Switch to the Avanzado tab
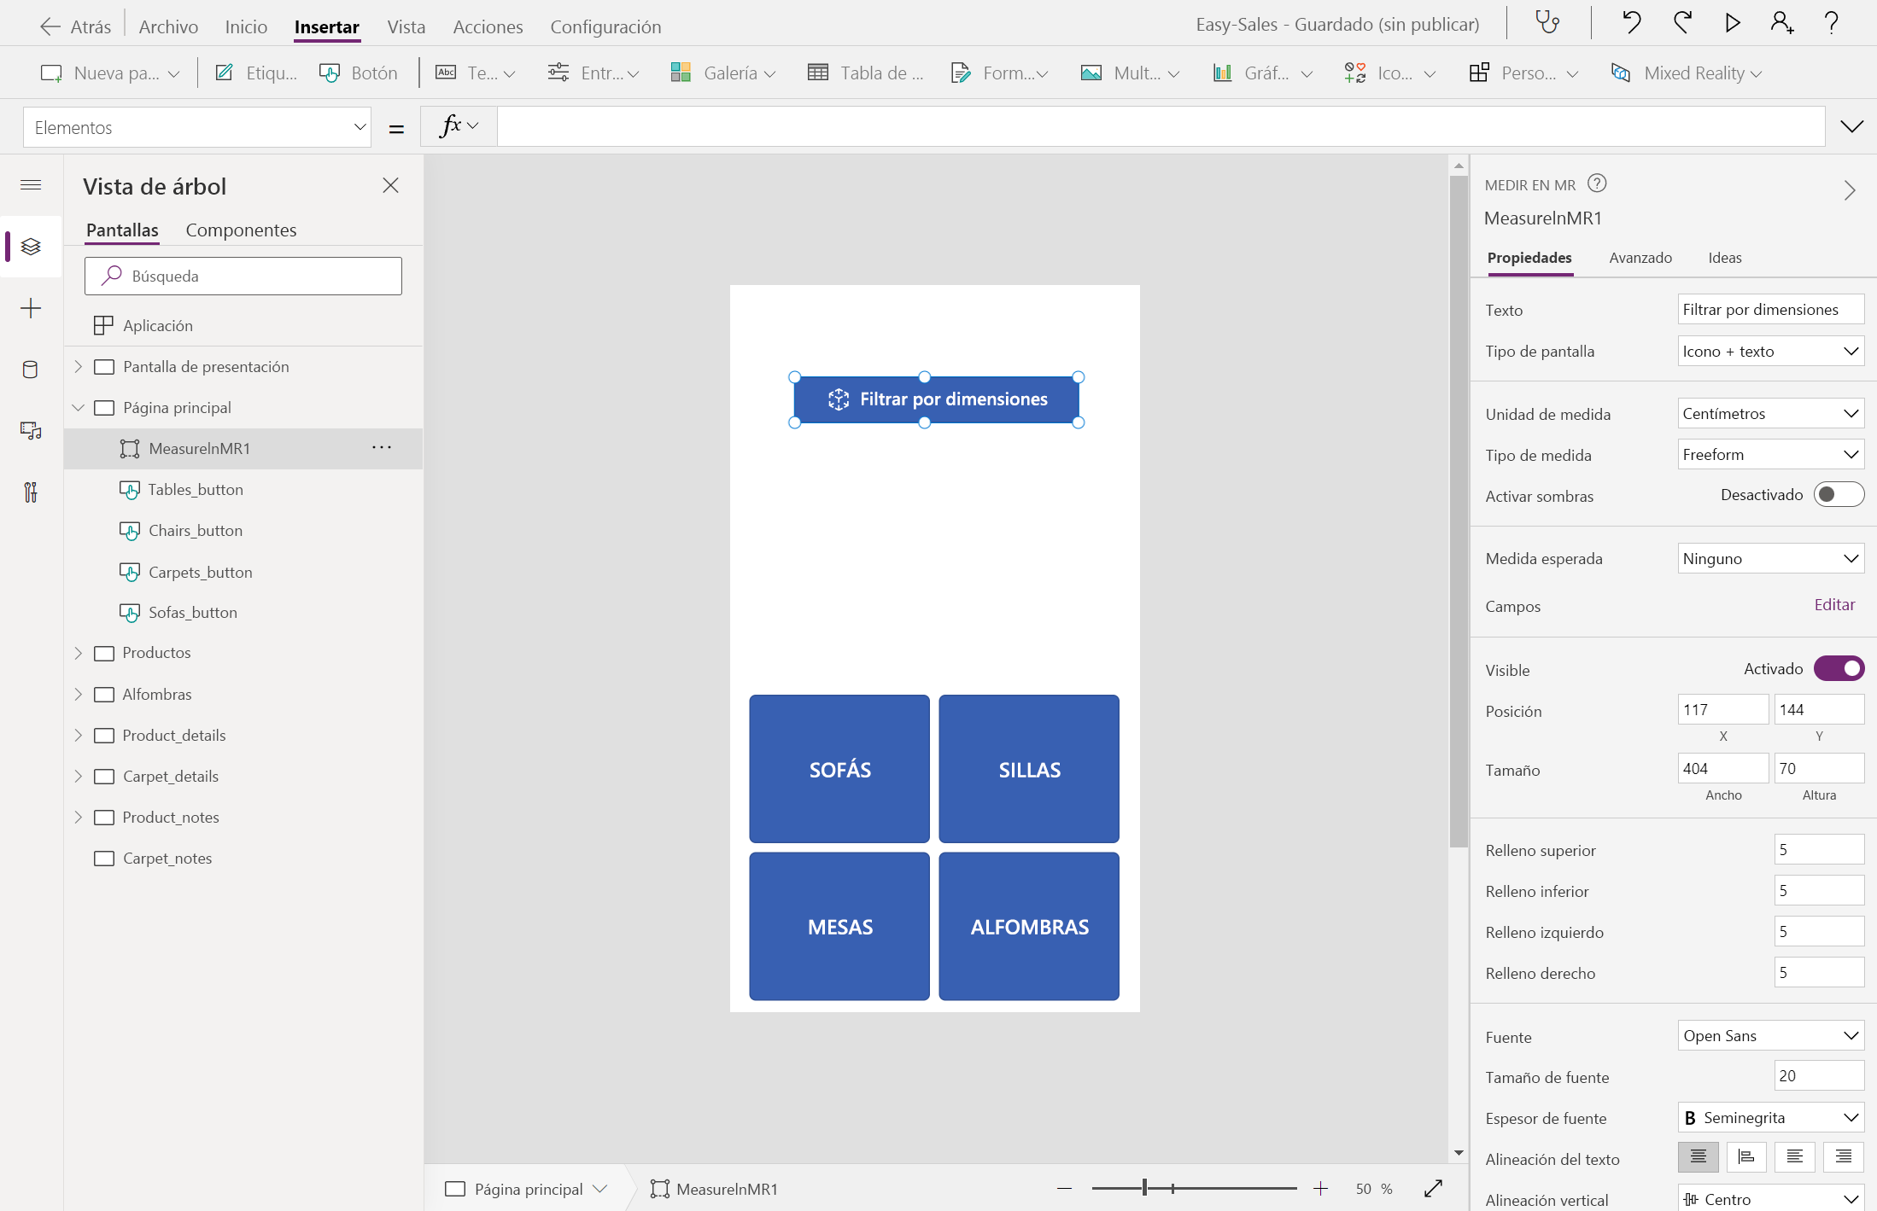The height and width of the screenshot is (1211, 1877). click(1640, 258)
